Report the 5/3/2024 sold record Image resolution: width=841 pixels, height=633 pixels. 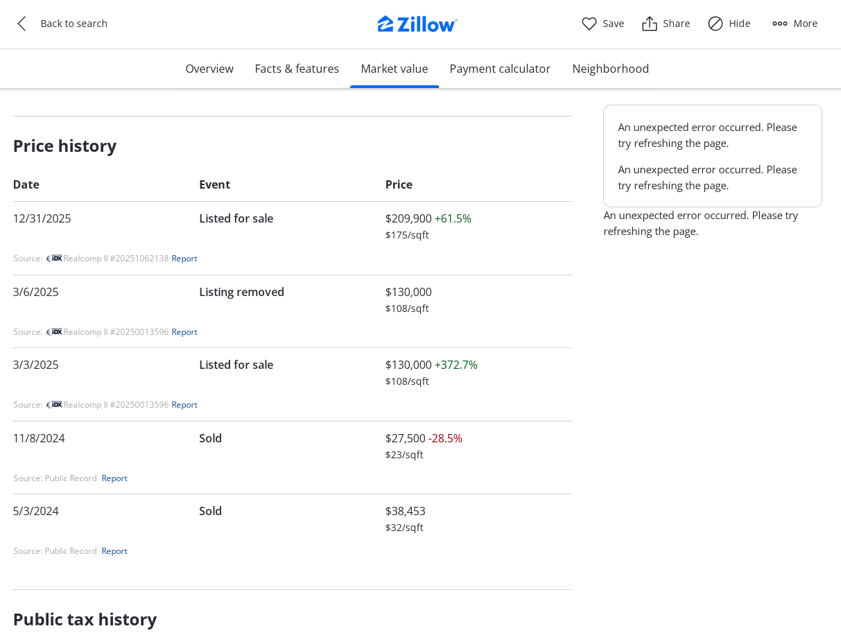(114, 550)
